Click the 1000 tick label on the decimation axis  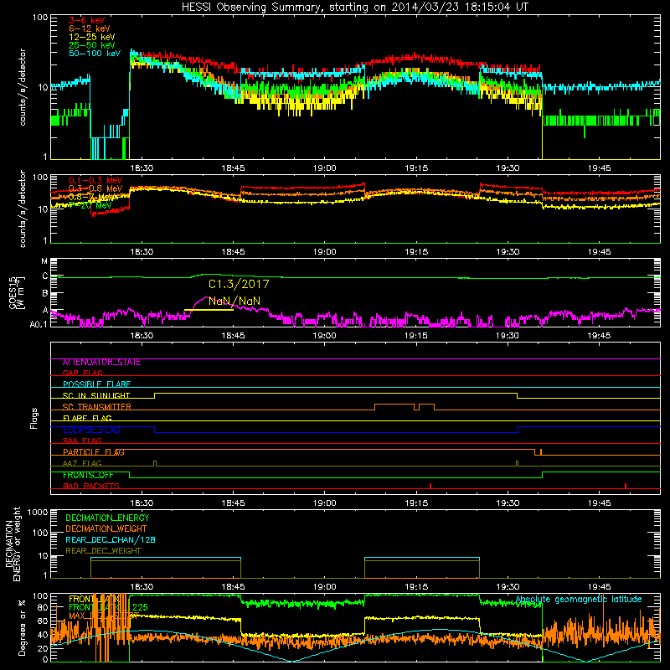[x=38, y=512]
